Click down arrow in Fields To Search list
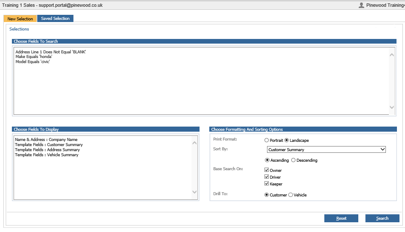This screenshot has height=232, width=405. pyautogui.click(x=391, y=107)
